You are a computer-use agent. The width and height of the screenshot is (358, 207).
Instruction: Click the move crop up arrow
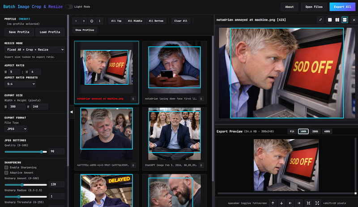[x=273, y=203]
